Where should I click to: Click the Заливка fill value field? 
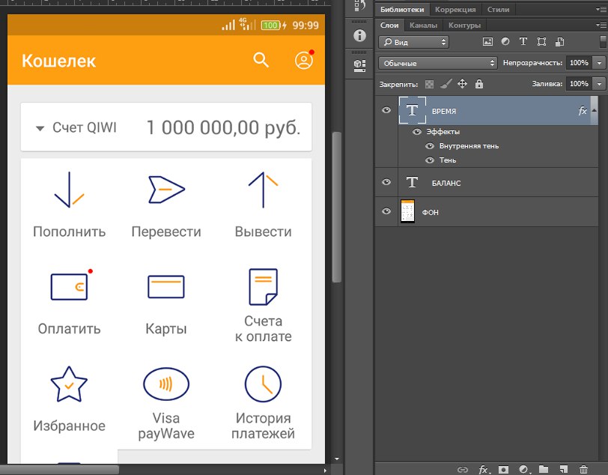coord(579,84)
